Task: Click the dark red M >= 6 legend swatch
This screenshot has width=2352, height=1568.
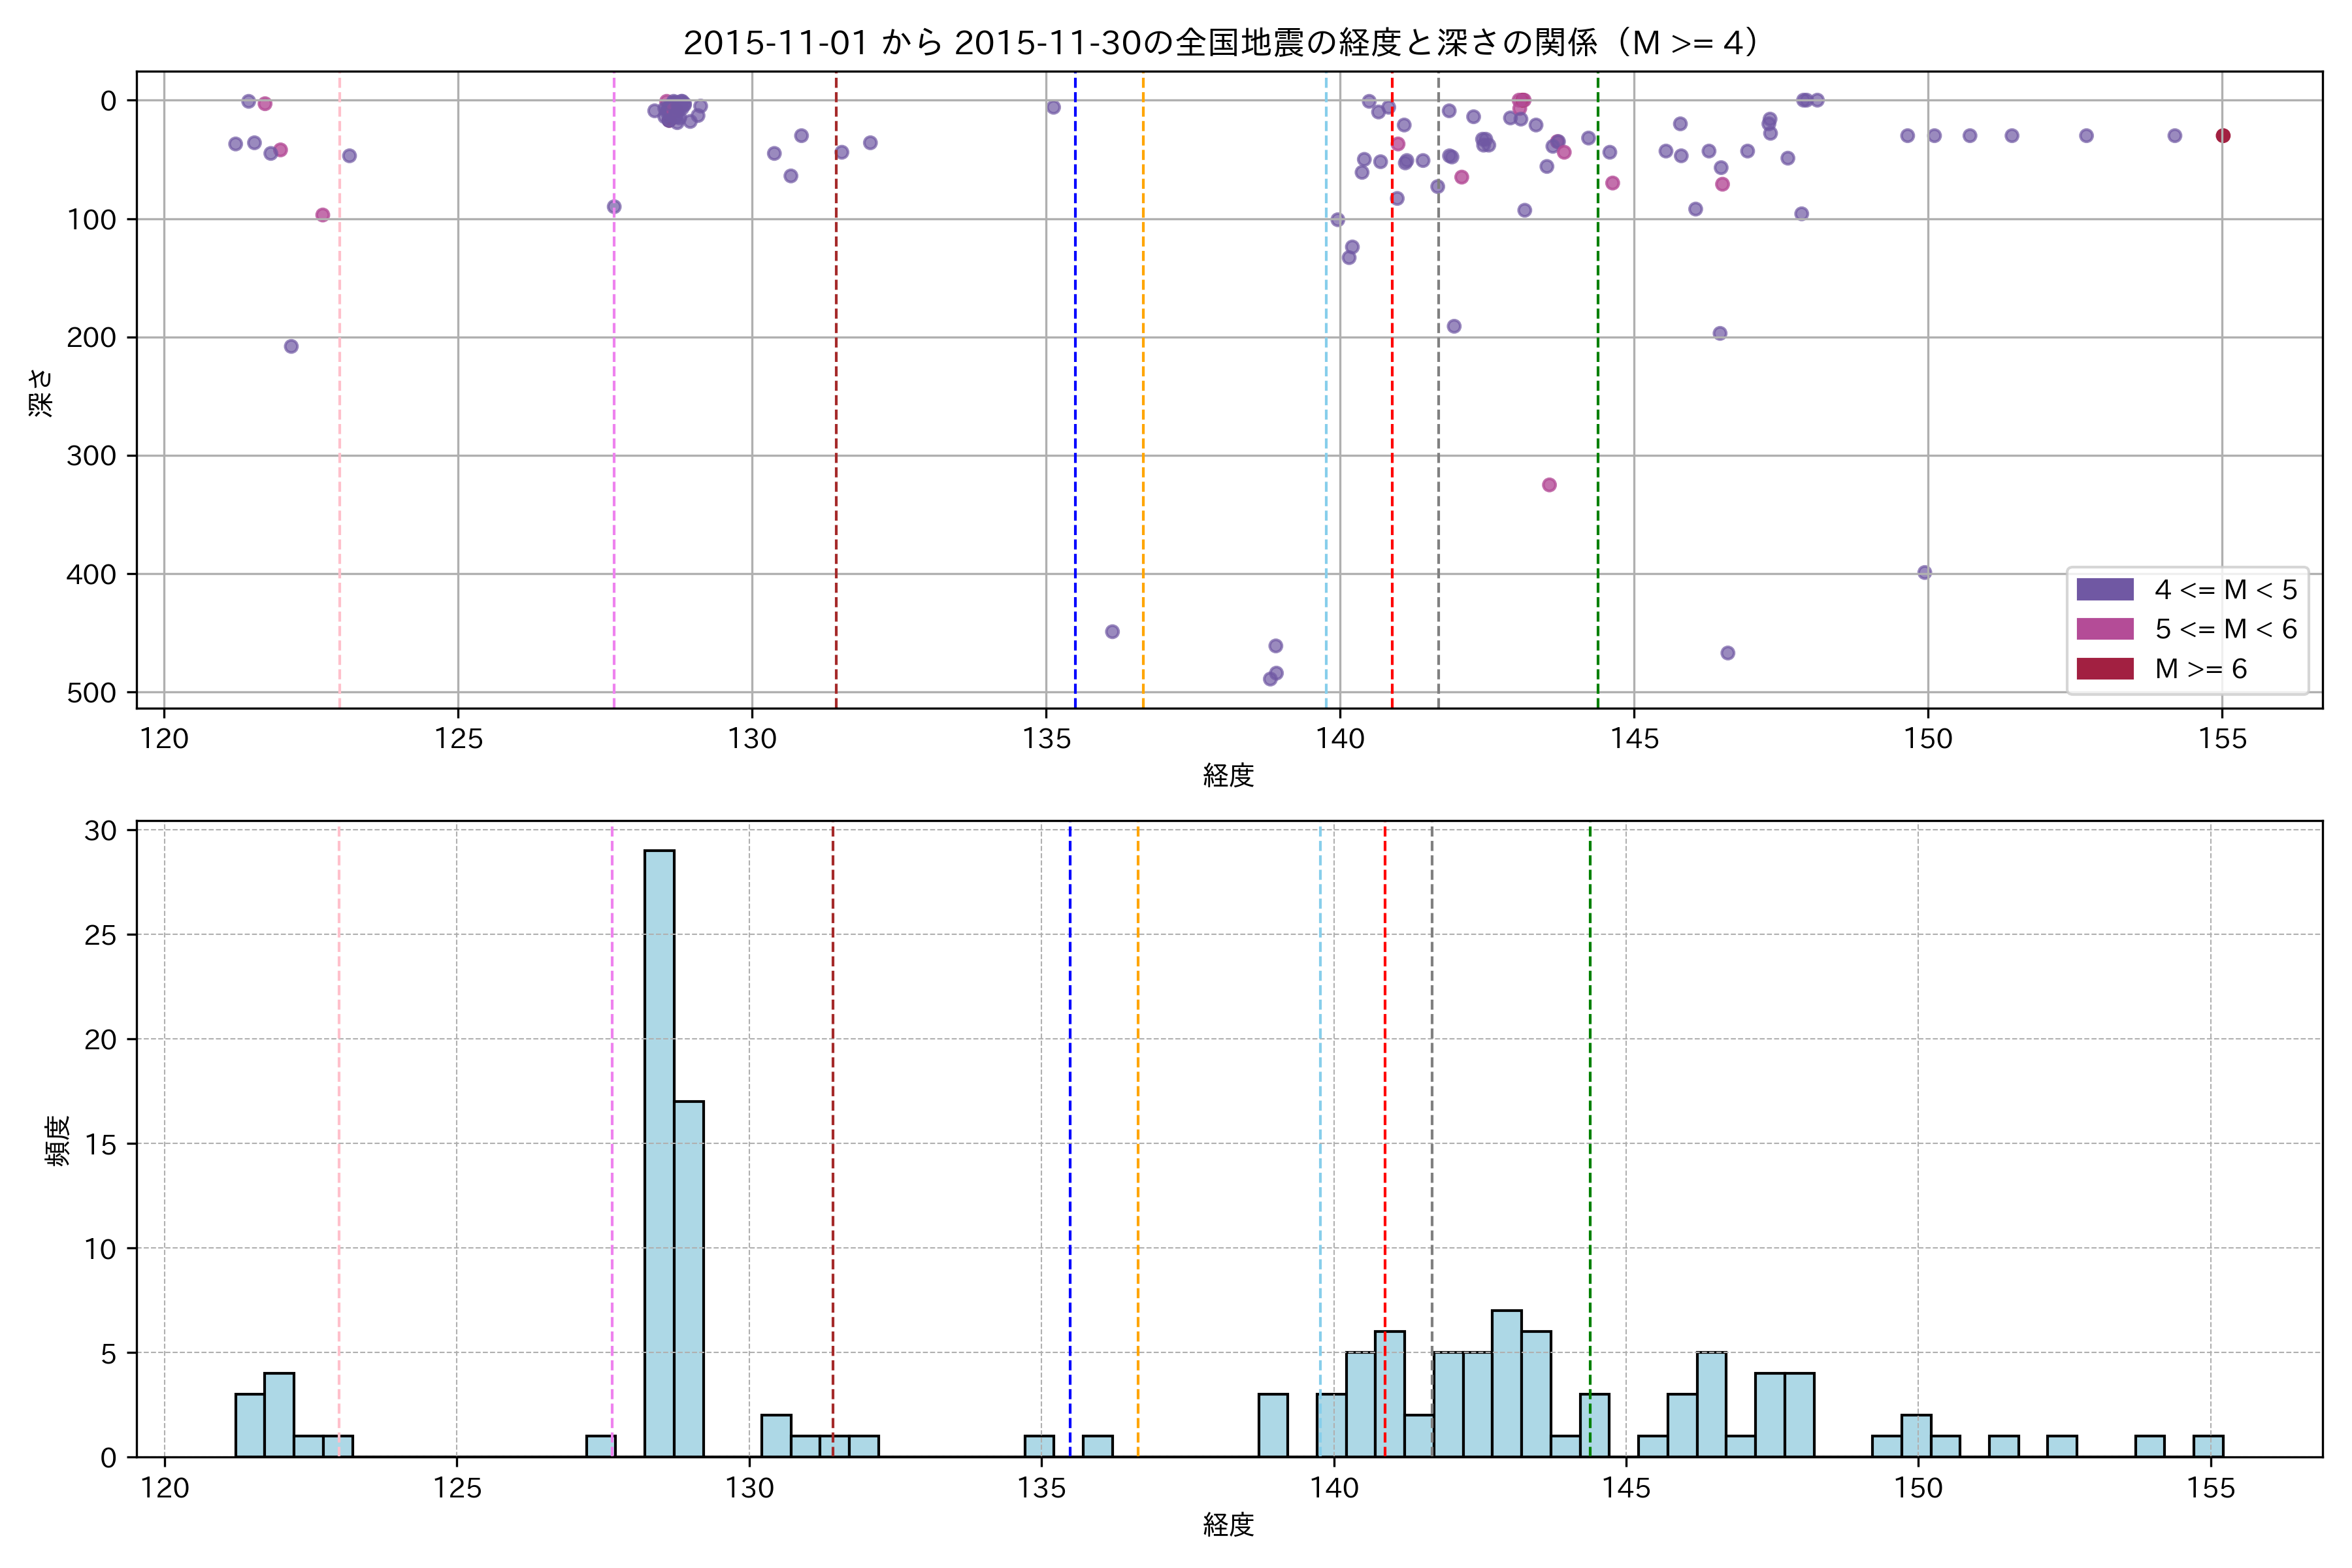Action: pyautogui.click(x=2104, y=669)
